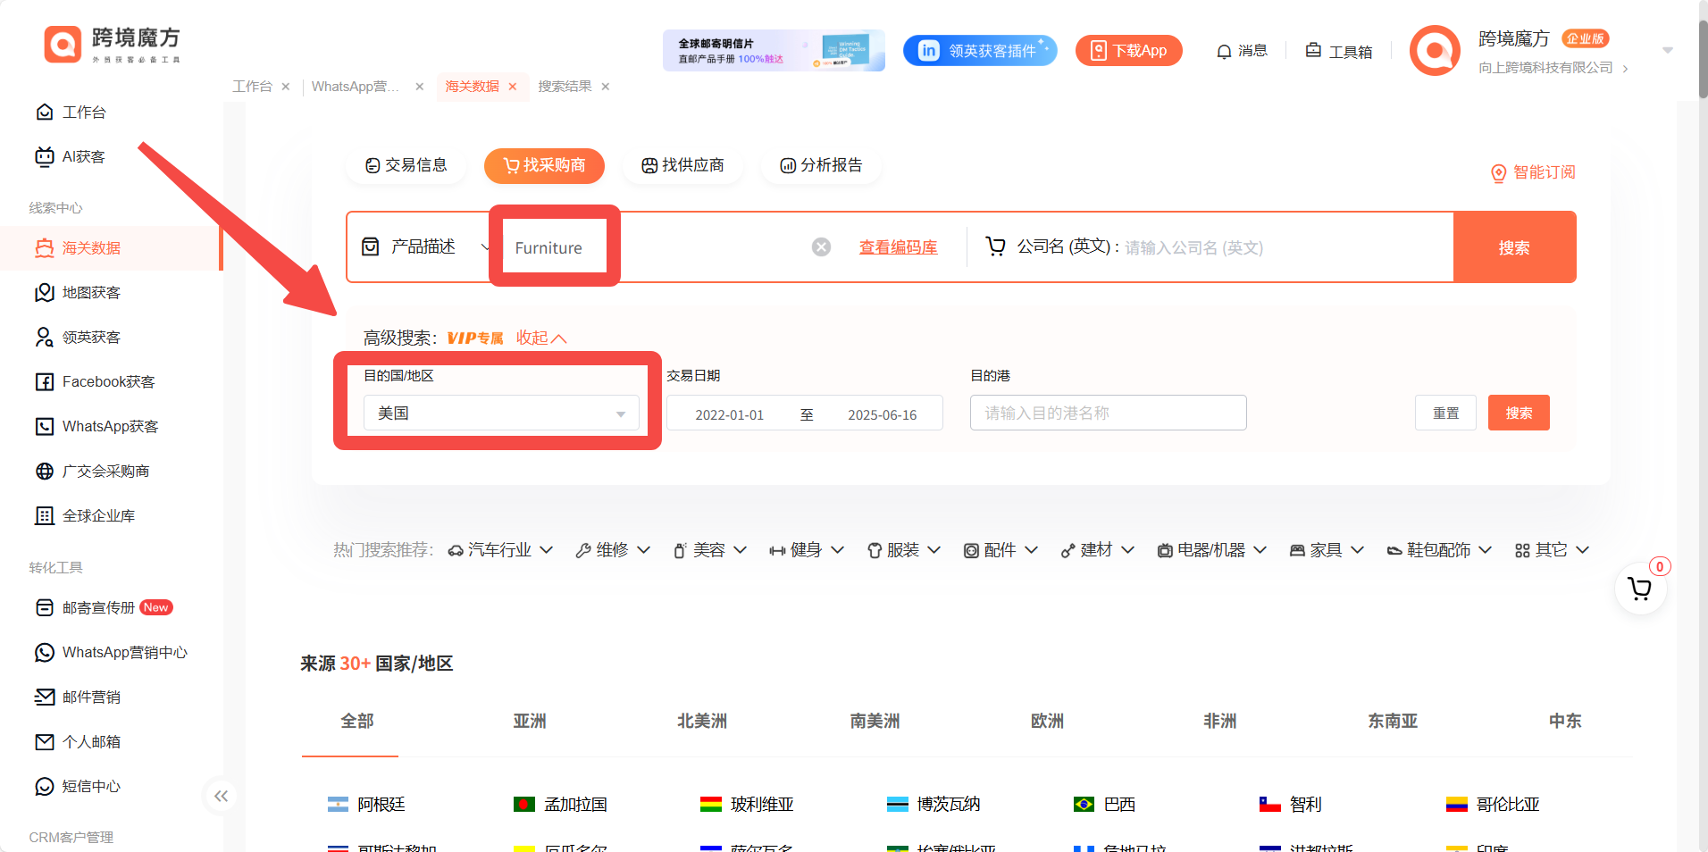Screen dimensions: 1708x852
Task: Open 智能订阅 smart subscription
Action: (x=1533, y=172)
